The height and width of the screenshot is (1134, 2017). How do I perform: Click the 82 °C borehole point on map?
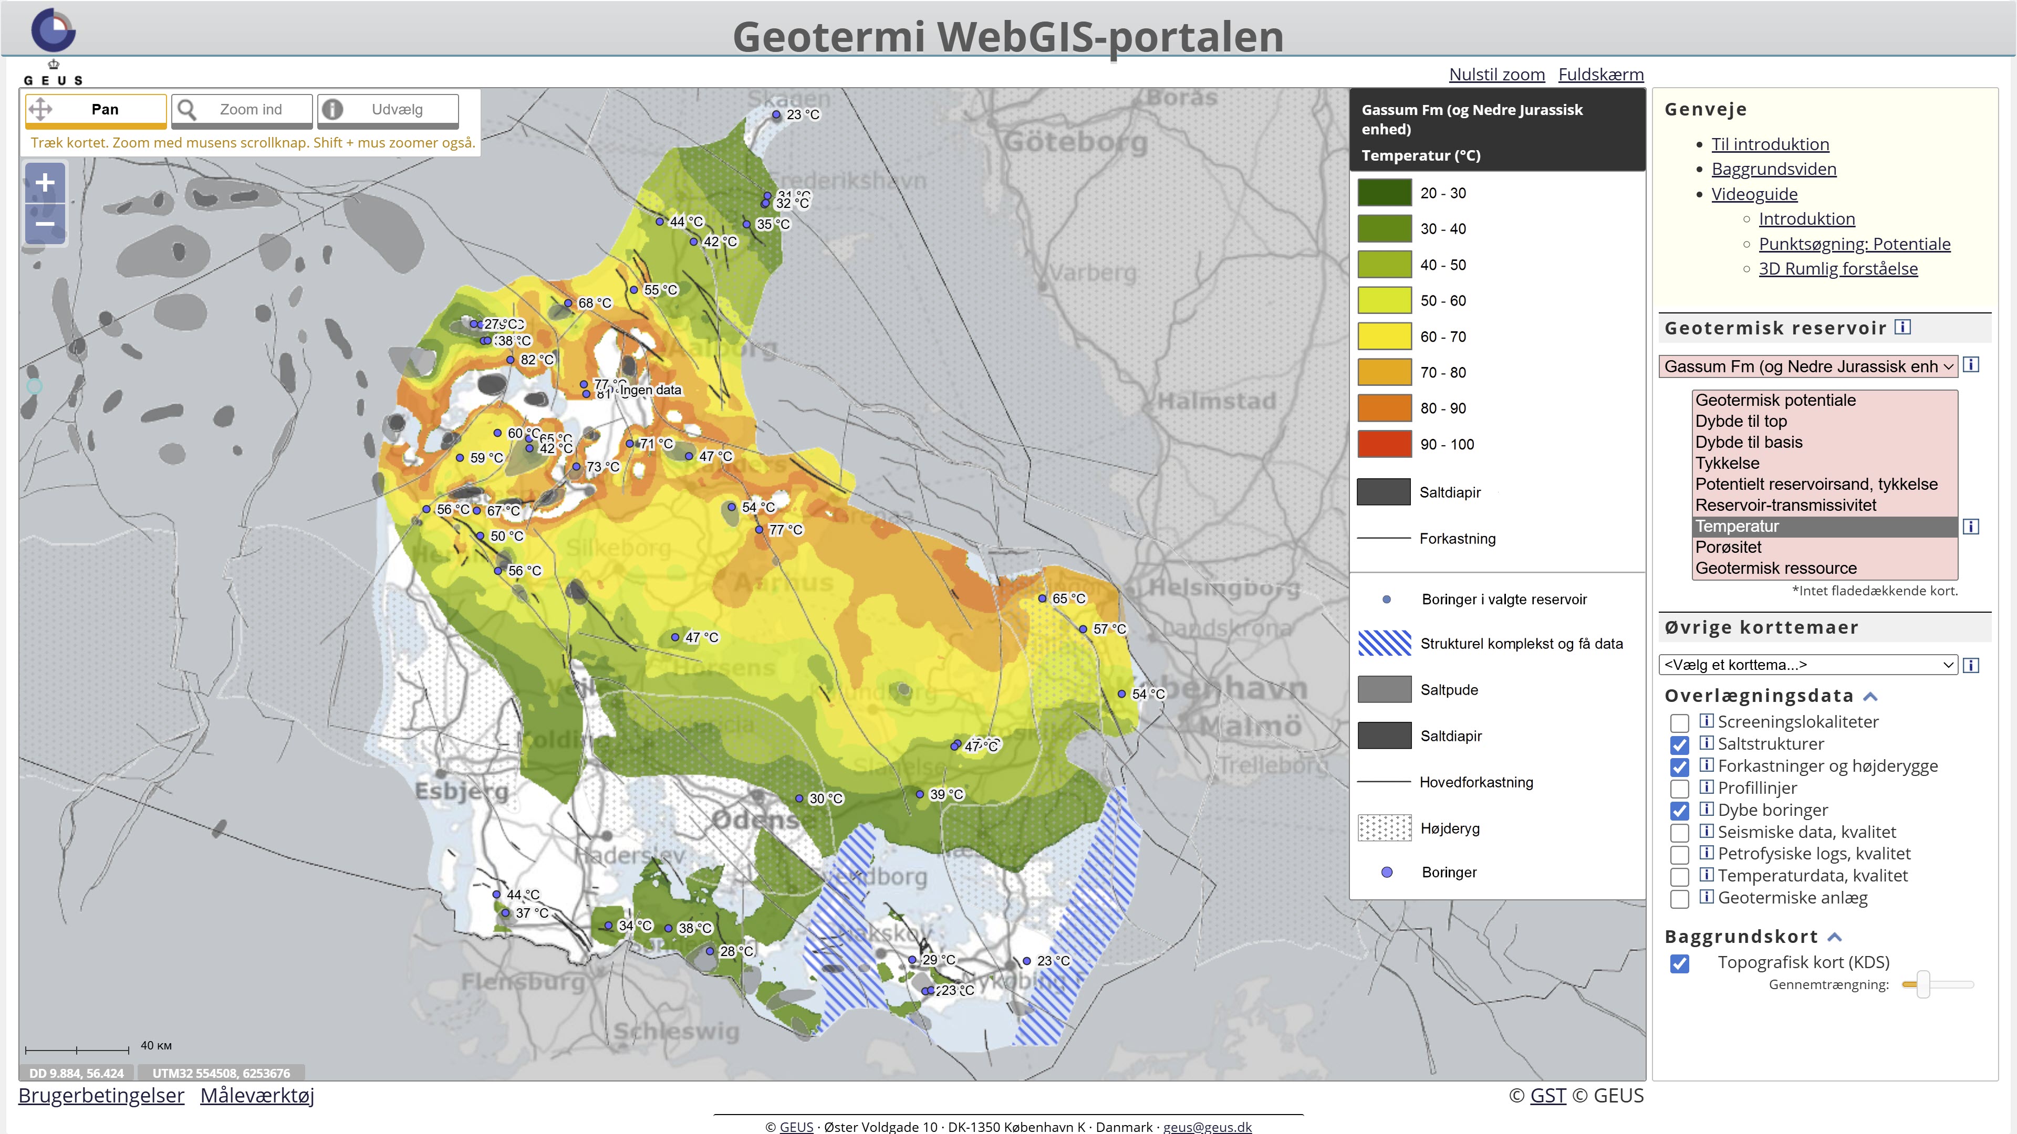[510, 360]
